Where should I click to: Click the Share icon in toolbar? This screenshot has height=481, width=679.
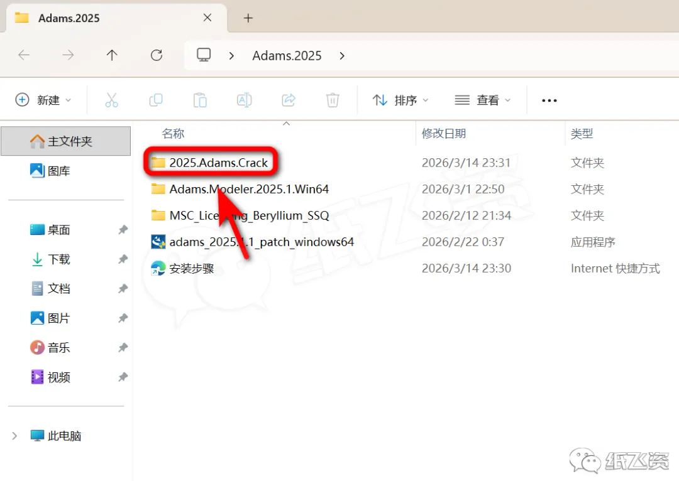coord(289,100)
